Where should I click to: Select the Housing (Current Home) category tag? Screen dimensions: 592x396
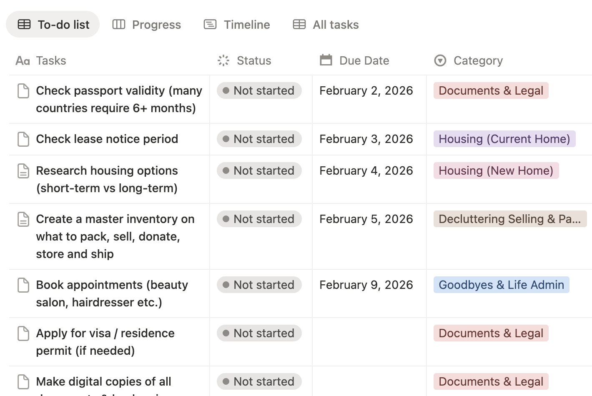[x=504, y=139]
